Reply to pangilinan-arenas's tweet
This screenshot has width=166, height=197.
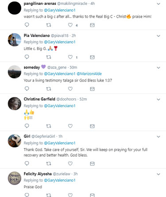tap(27, 25)
